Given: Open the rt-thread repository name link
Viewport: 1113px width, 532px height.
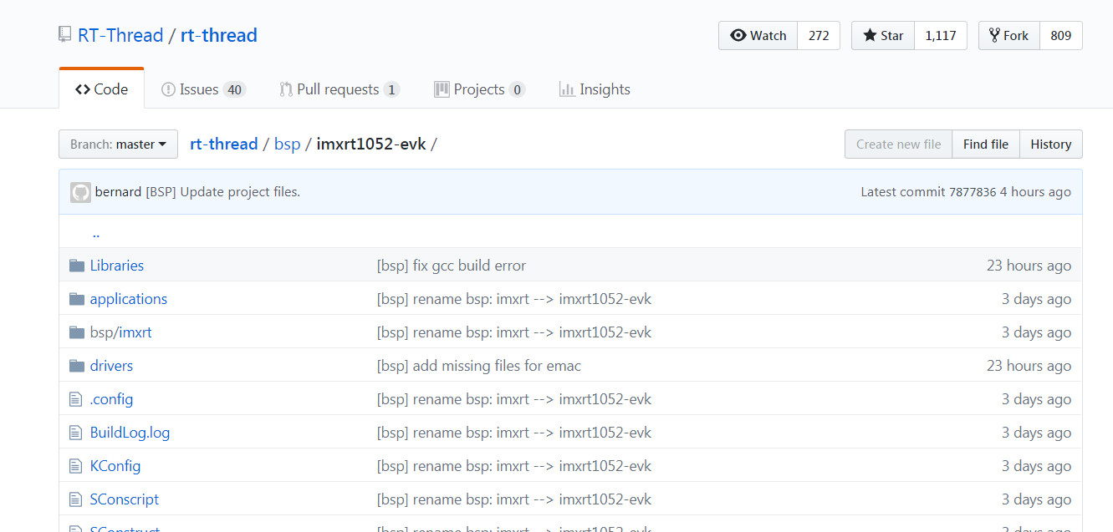Looking at the screenshot, I should pos(219,35).
